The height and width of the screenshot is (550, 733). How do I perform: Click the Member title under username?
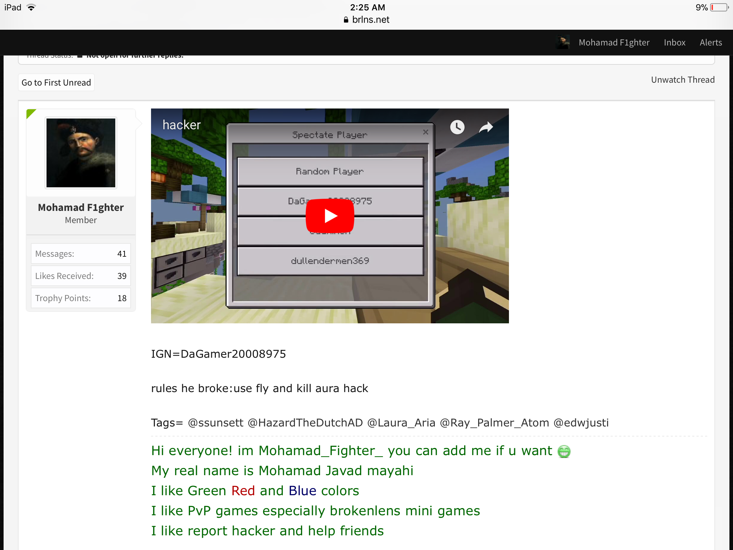[x=81, y=220]
